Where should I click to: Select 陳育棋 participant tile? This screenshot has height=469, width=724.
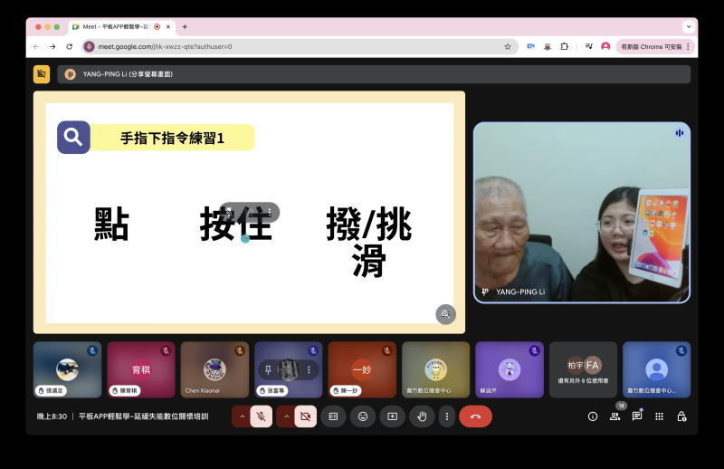pyautogui.click(x=141, y=369)
